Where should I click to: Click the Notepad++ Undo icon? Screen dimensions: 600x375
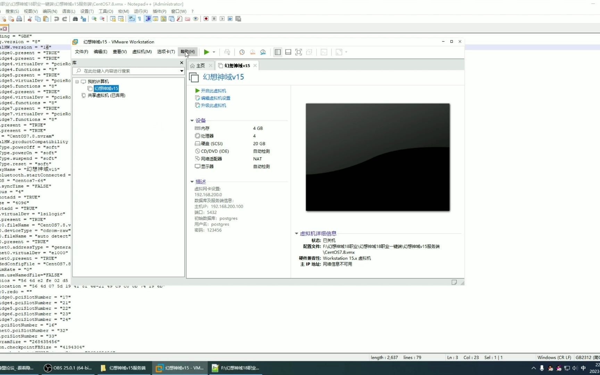click(x=57, y=19)
